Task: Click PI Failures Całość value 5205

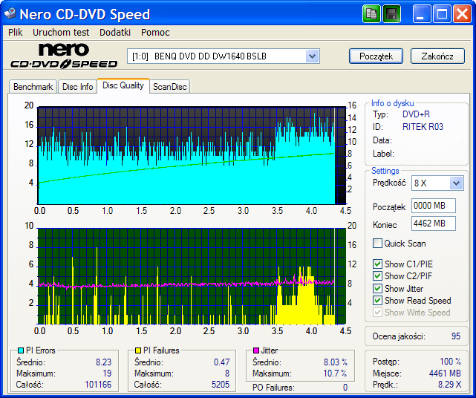Action: click(x=221, y=385)
